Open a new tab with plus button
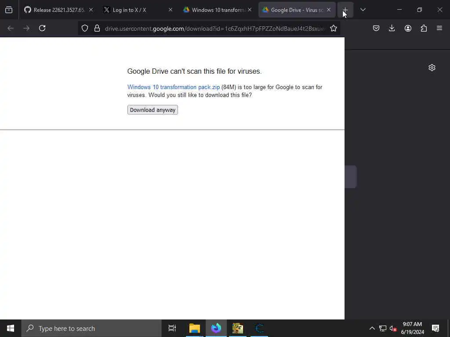The height and width of the screenshot is (337, 450). pyautogui.click(x=345, y=10)
